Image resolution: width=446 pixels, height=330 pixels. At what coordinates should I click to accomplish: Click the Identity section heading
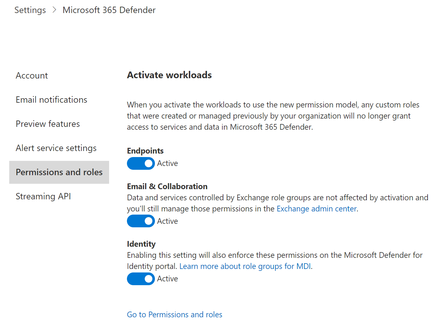[141, 244]
